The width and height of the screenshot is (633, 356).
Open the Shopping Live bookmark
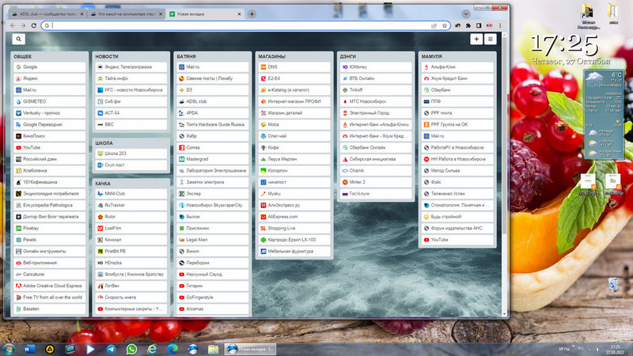point(294,228)
